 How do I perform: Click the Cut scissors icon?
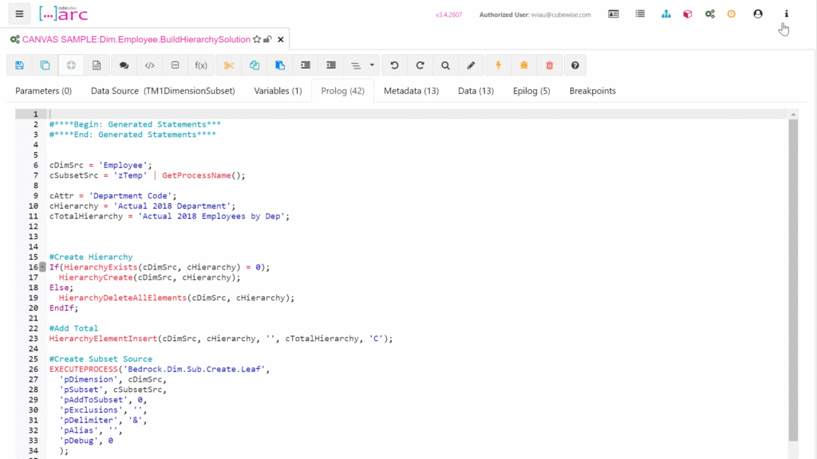coord(229,65)
